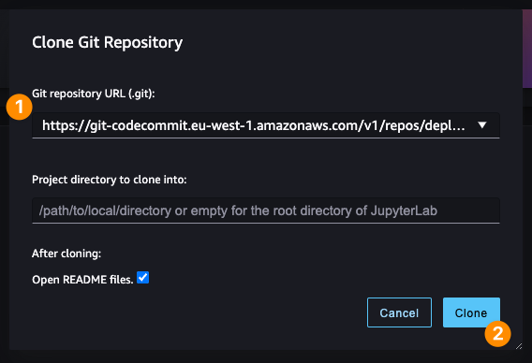Start cloning with the Clone button
The width and height of the screenshot is (532, 363).
tap(471, 312)
